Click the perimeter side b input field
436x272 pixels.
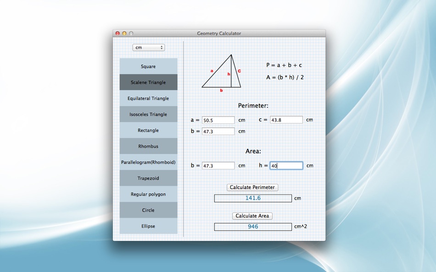[218, 131]
